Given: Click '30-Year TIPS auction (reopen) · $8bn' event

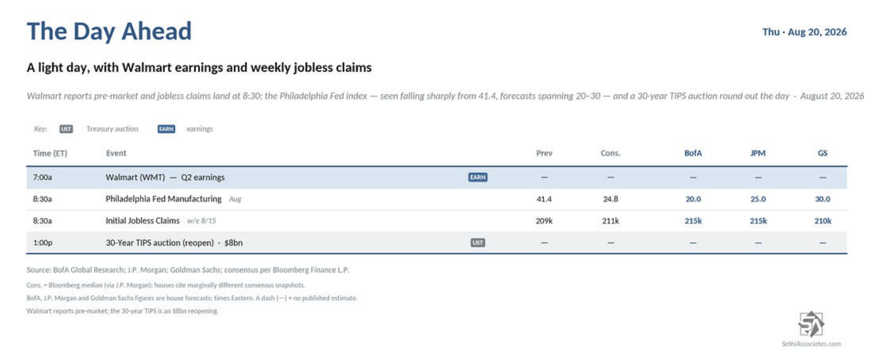Looking at the screenshot, I should (x=174, y=243).
